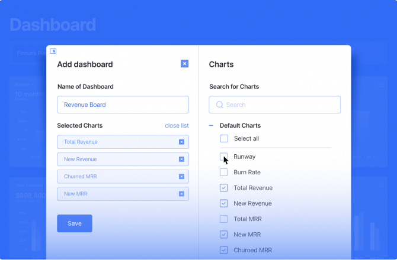Enable the Total MRR checkbox
The image size is (397, 260).
point(224,219)
